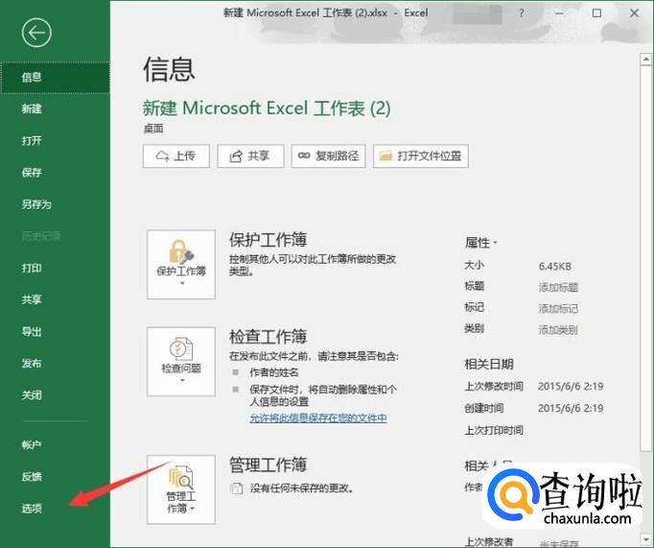The height and width of the screenshot is (548, 654).
Task: Click the 共享 share button
Action: tap(250, 156)
